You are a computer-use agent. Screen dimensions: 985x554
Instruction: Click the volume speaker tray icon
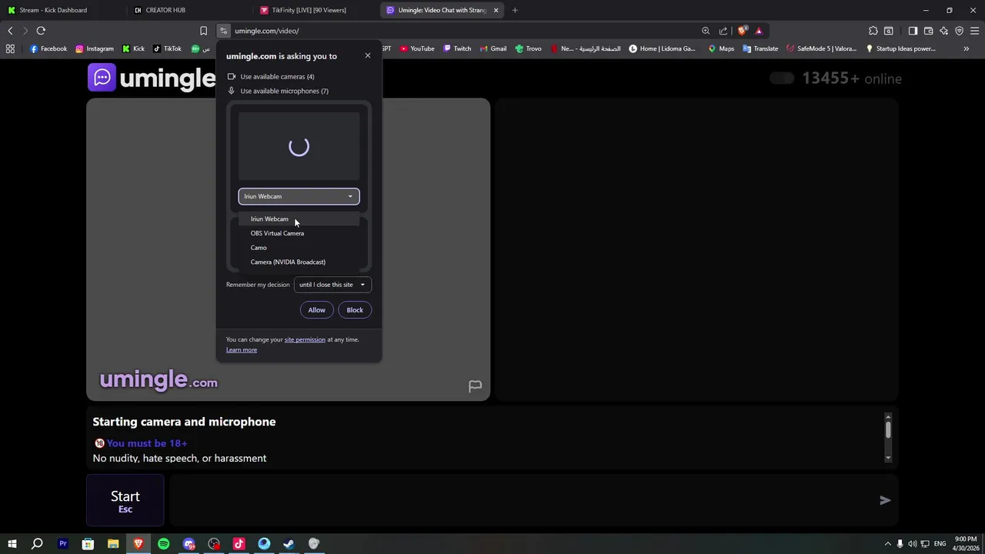(x=912, y=544)
